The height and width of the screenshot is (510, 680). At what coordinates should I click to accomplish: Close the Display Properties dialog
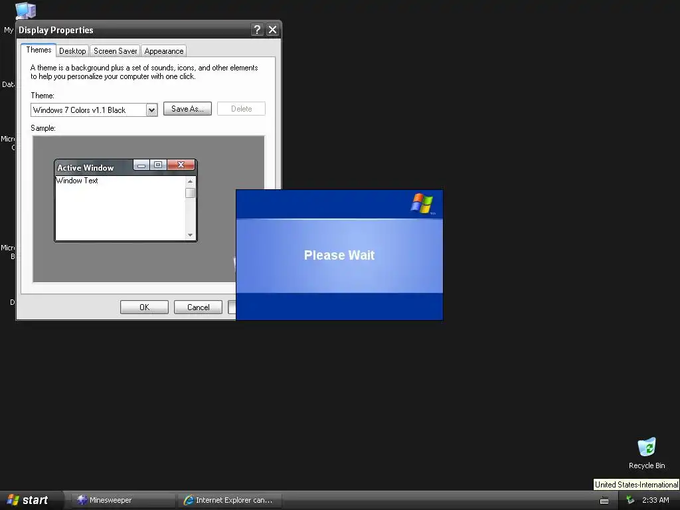(x=272, y=29)
